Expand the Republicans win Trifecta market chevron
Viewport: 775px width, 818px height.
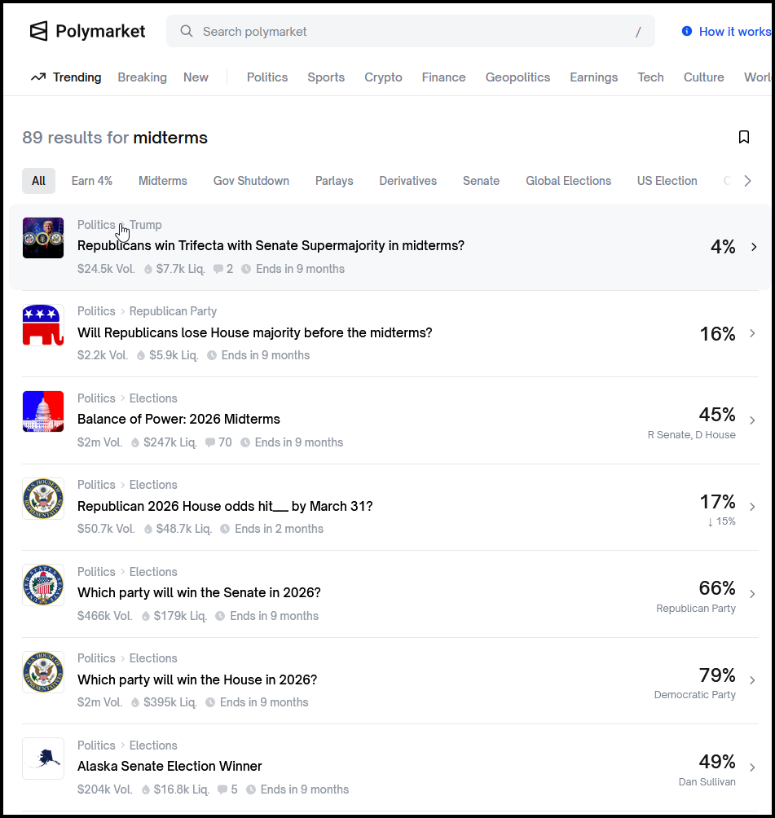(x=753, y=247)
